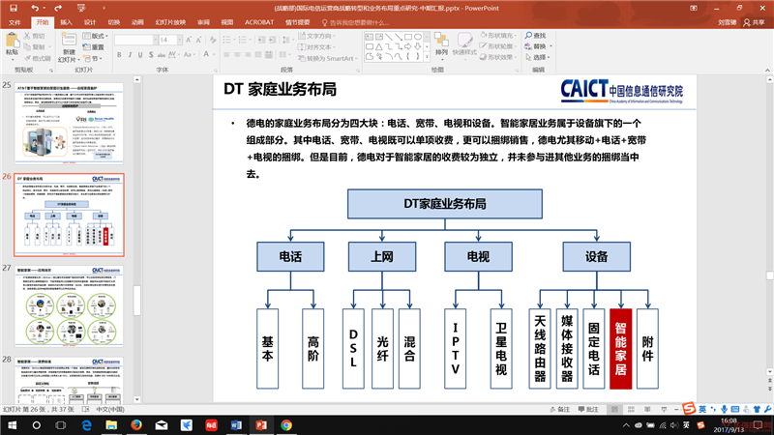Select slide 25 thumbnail

click(69, 124)
